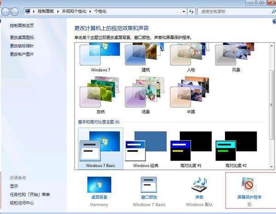Viewport: 276px width, 214px height.
Task: Open the 屏幕保护程序 settings icon
Action: [249, 185]
